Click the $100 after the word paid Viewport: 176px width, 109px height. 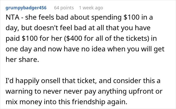point(29,39)
